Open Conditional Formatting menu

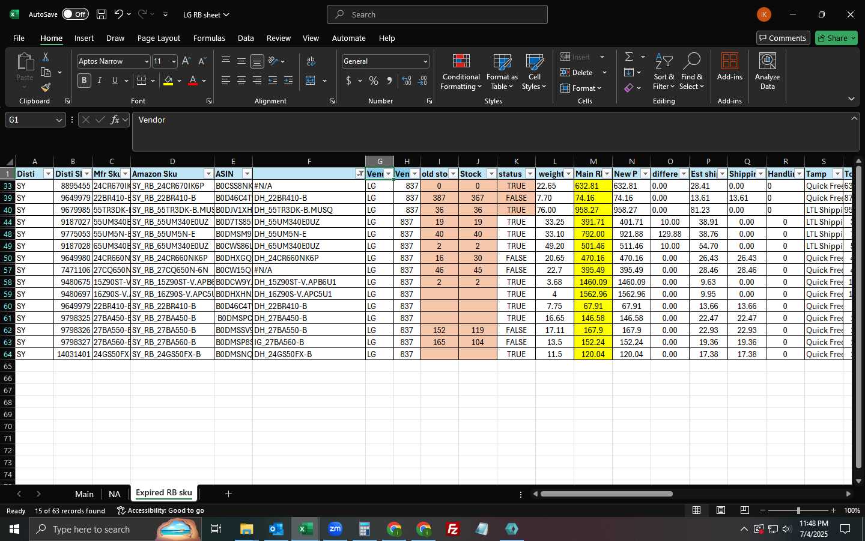pos(461,72)
